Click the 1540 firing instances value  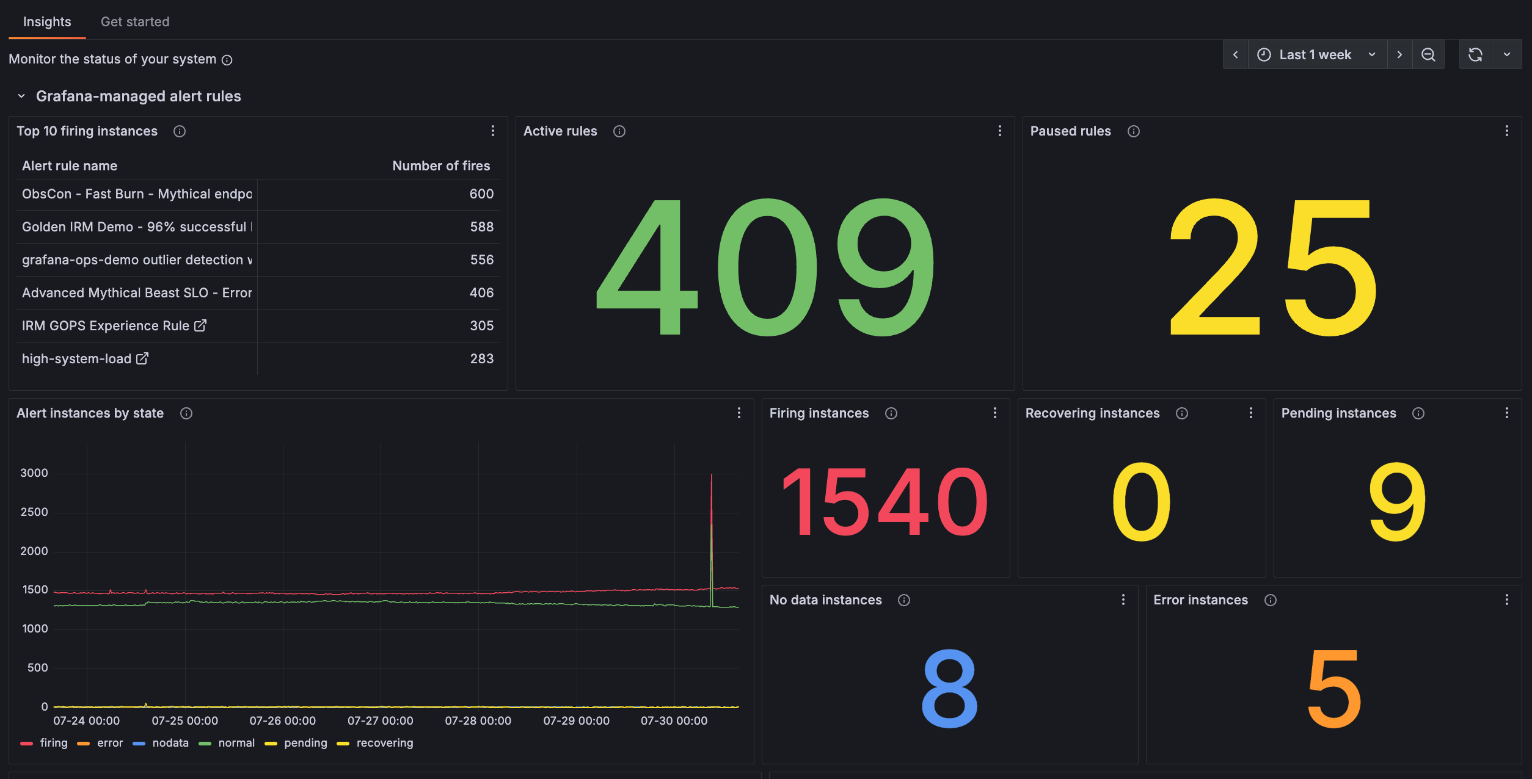pos(885,501)
